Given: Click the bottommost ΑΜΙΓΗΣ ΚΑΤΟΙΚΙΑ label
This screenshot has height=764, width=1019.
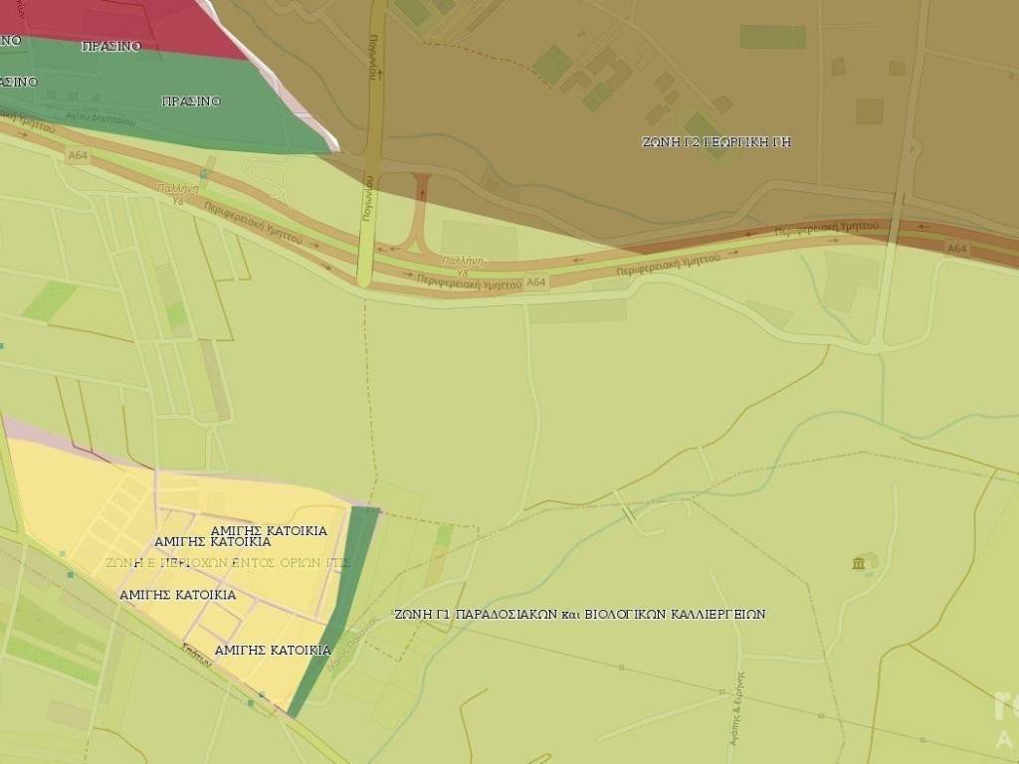Looking at the screenshot, I should 273,650.
